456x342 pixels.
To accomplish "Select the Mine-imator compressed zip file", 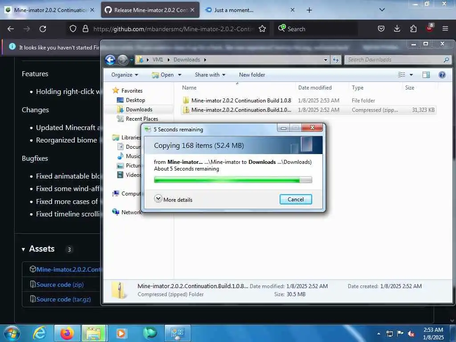I will click(308, 110).
